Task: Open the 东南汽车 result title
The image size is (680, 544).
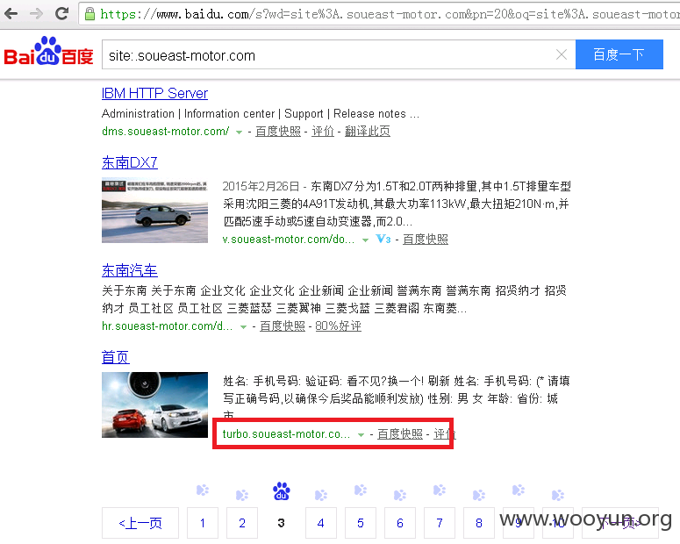Action: [129, 271]
